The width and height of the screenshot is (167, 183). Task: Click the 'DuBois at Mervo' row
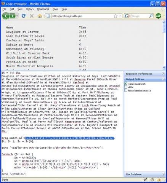pyautogui.click(x=43, y=45)
